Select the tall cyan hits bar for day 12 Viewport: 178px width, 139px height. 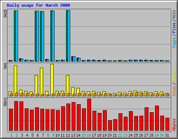tap(69, 36)
